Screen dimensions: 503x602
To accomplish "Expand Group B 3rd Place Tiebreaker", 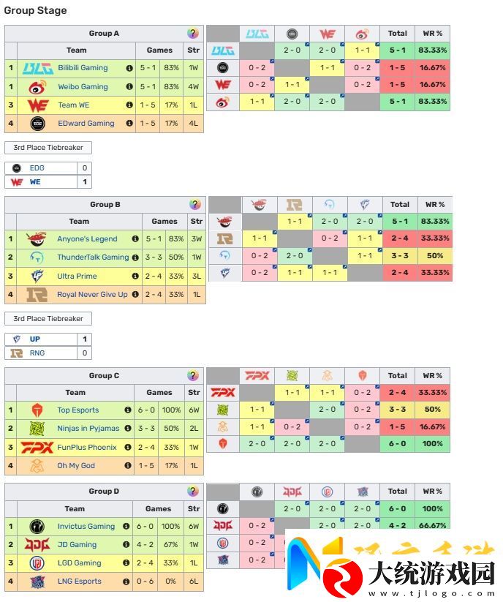I will coord(48,319).
